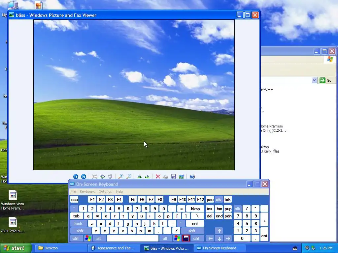The image size is (338, 253).
Task: Click the left arrow key on On-Screen Keyboard
Action: pyautogui.click(x=210, y=239)
